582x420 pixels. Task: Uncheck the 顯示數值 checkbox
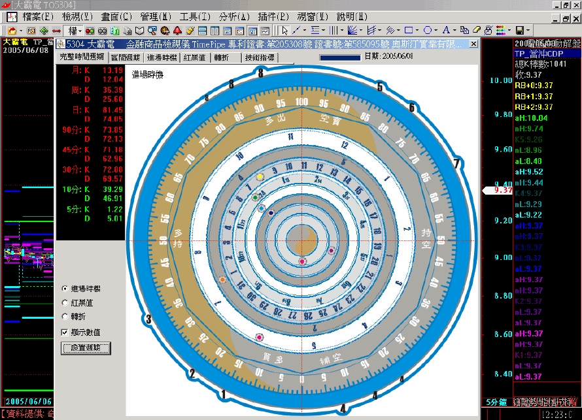(x=64, y=332)
